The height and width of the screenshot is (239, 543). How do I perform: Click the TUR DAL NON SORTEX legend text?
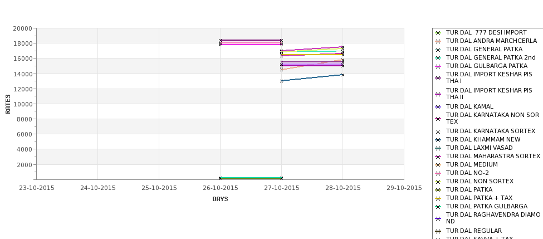pyautogui.click(x=480, y=181)
